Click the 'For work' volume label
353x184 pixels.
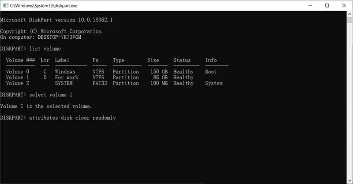(67, 77)
